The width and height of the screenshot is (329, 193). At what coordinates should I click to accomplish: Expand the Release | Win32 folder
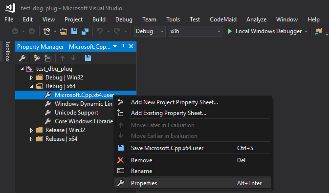[31, 130]
